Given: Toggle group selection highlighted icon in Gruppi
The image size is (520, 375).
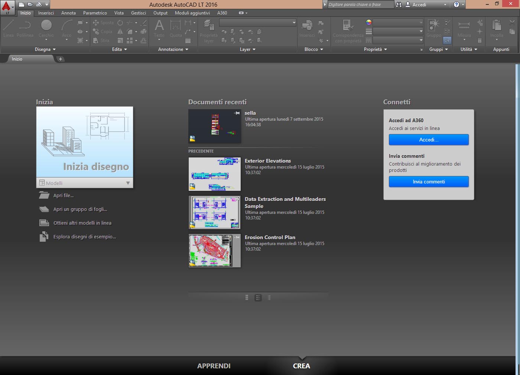Looking at the screenshot, I should click(447, 40).
